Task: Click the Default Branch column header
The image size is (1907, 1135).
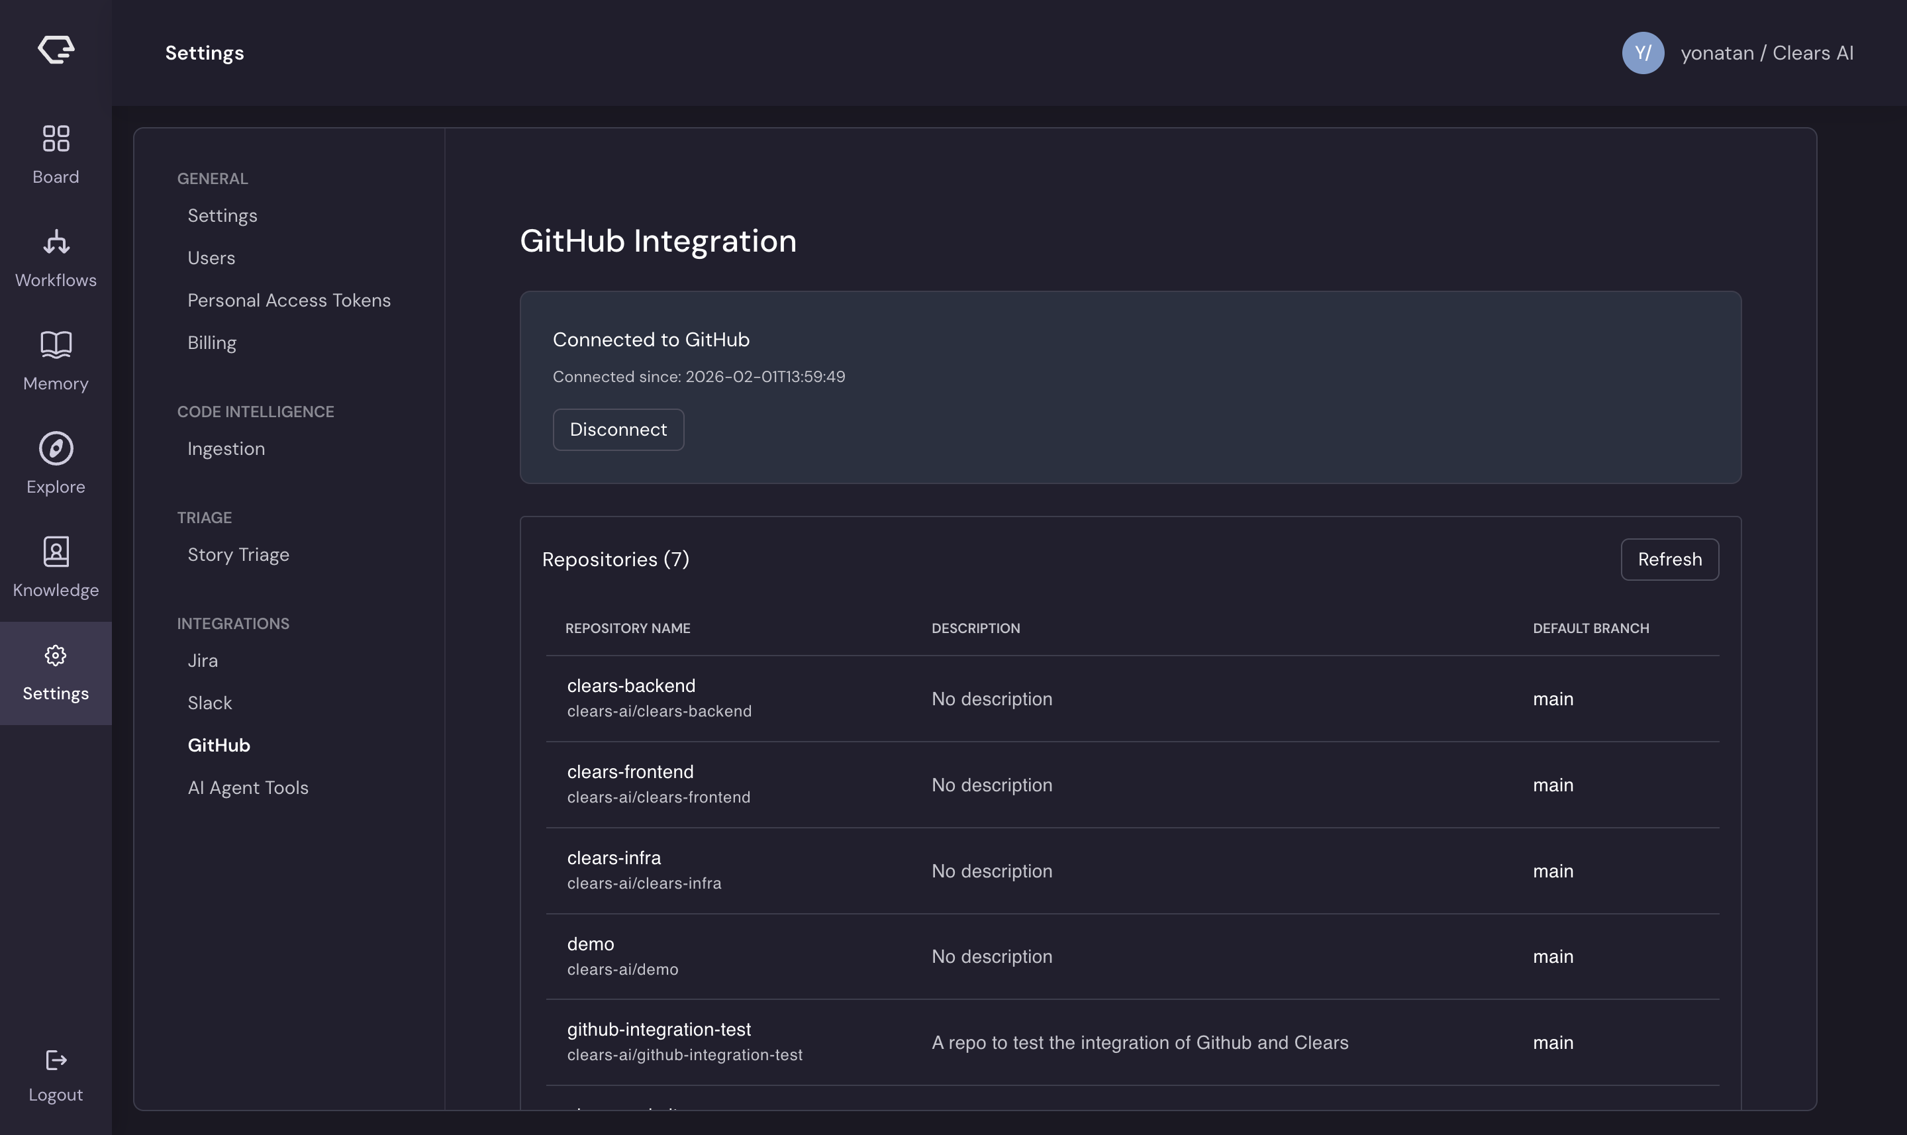Action: tap(1590, 628)
